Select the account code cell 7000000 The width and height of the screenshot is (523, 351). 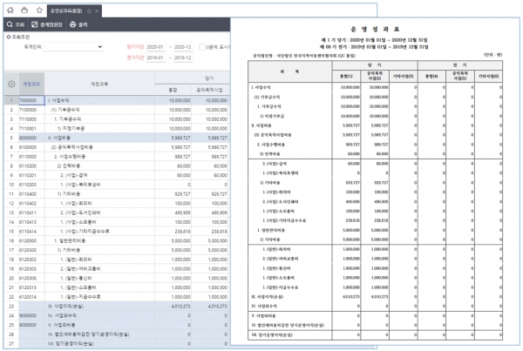(x=31, y=100)
